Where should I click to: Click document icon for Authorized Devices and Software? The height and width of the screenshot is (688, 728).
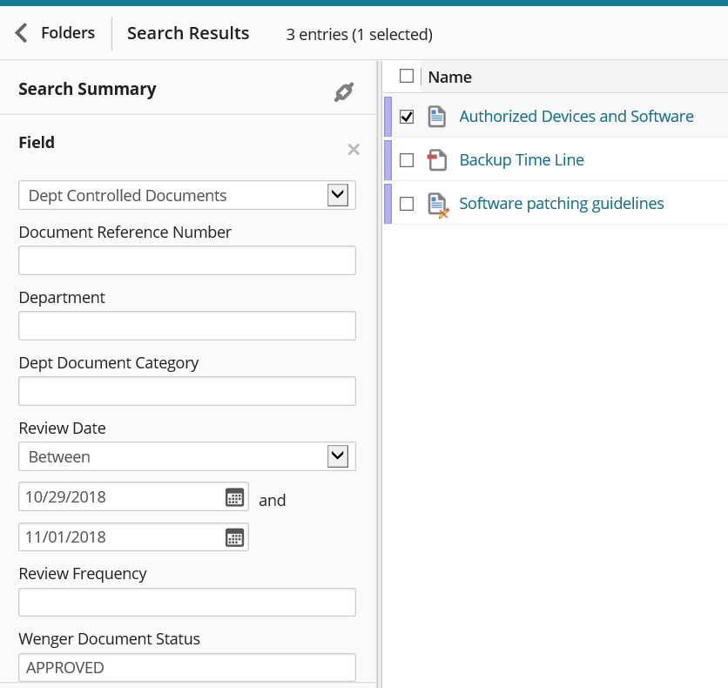436,117
